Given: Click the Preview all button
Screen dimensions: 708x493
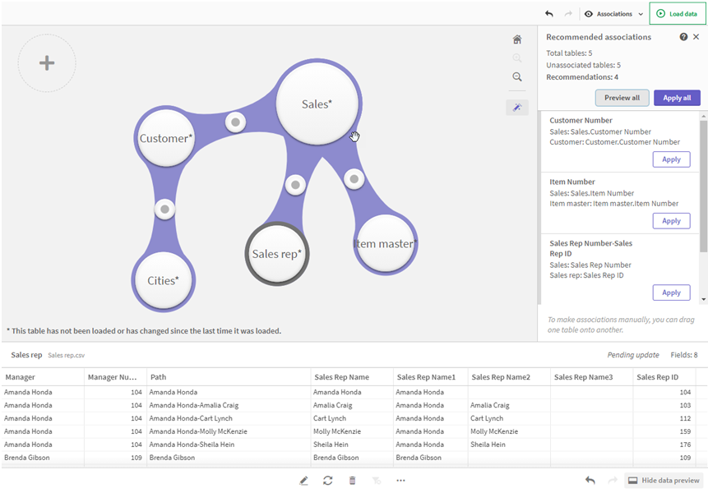Looking at the screenshot, I should [x=622, y=98].
